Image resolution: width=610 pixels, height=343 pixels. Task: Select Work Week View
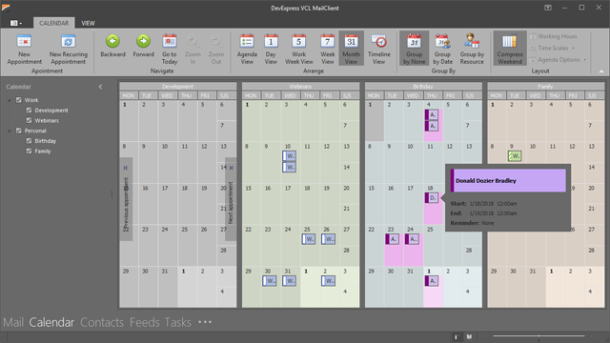pyautogui.click(x=298, y=49)
